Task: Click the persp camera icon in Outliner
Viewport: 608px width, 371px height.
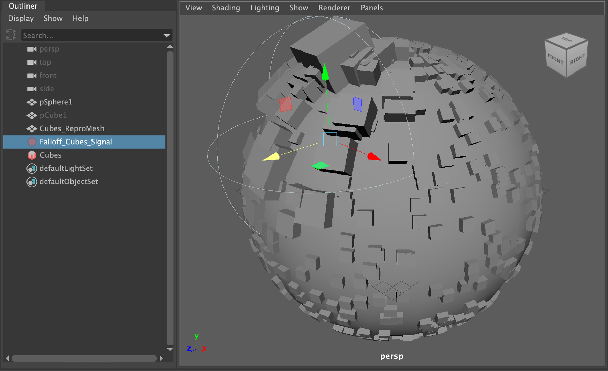Action: [x=32, y=49]
